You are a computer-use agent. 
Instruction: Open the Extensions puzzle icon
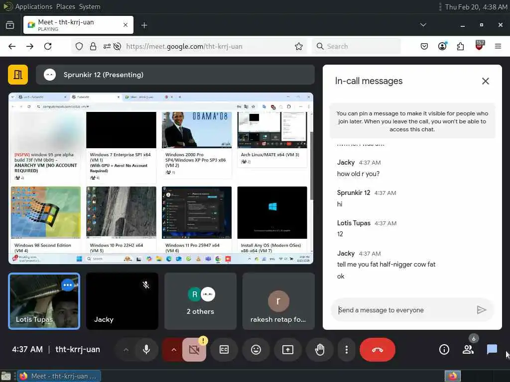pos(460,46)
